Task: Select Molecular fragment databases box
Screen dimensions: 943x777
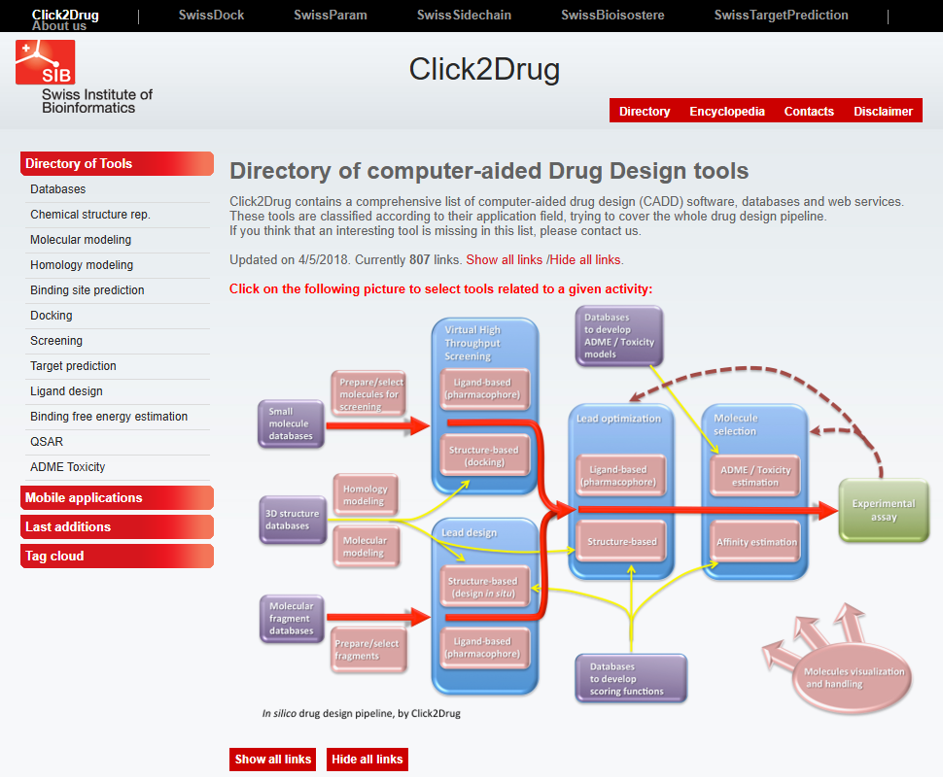Action: coord(292,619)
